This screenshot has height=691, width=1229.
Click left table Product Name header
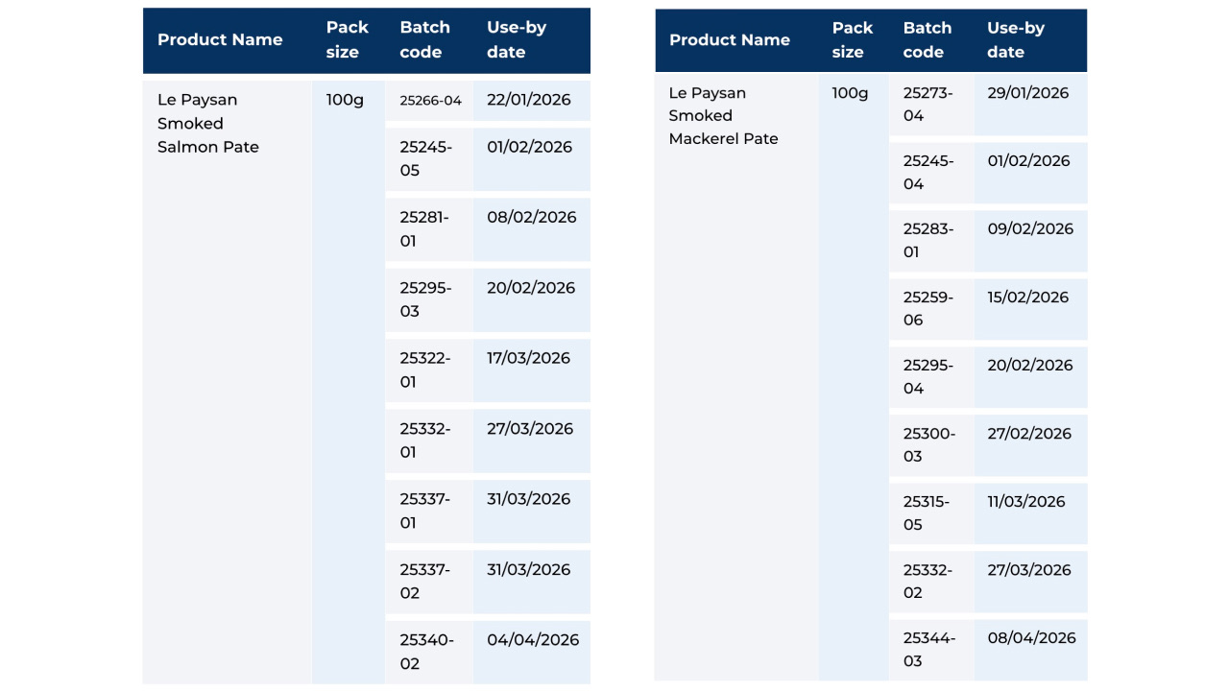[x=220, y=40]
